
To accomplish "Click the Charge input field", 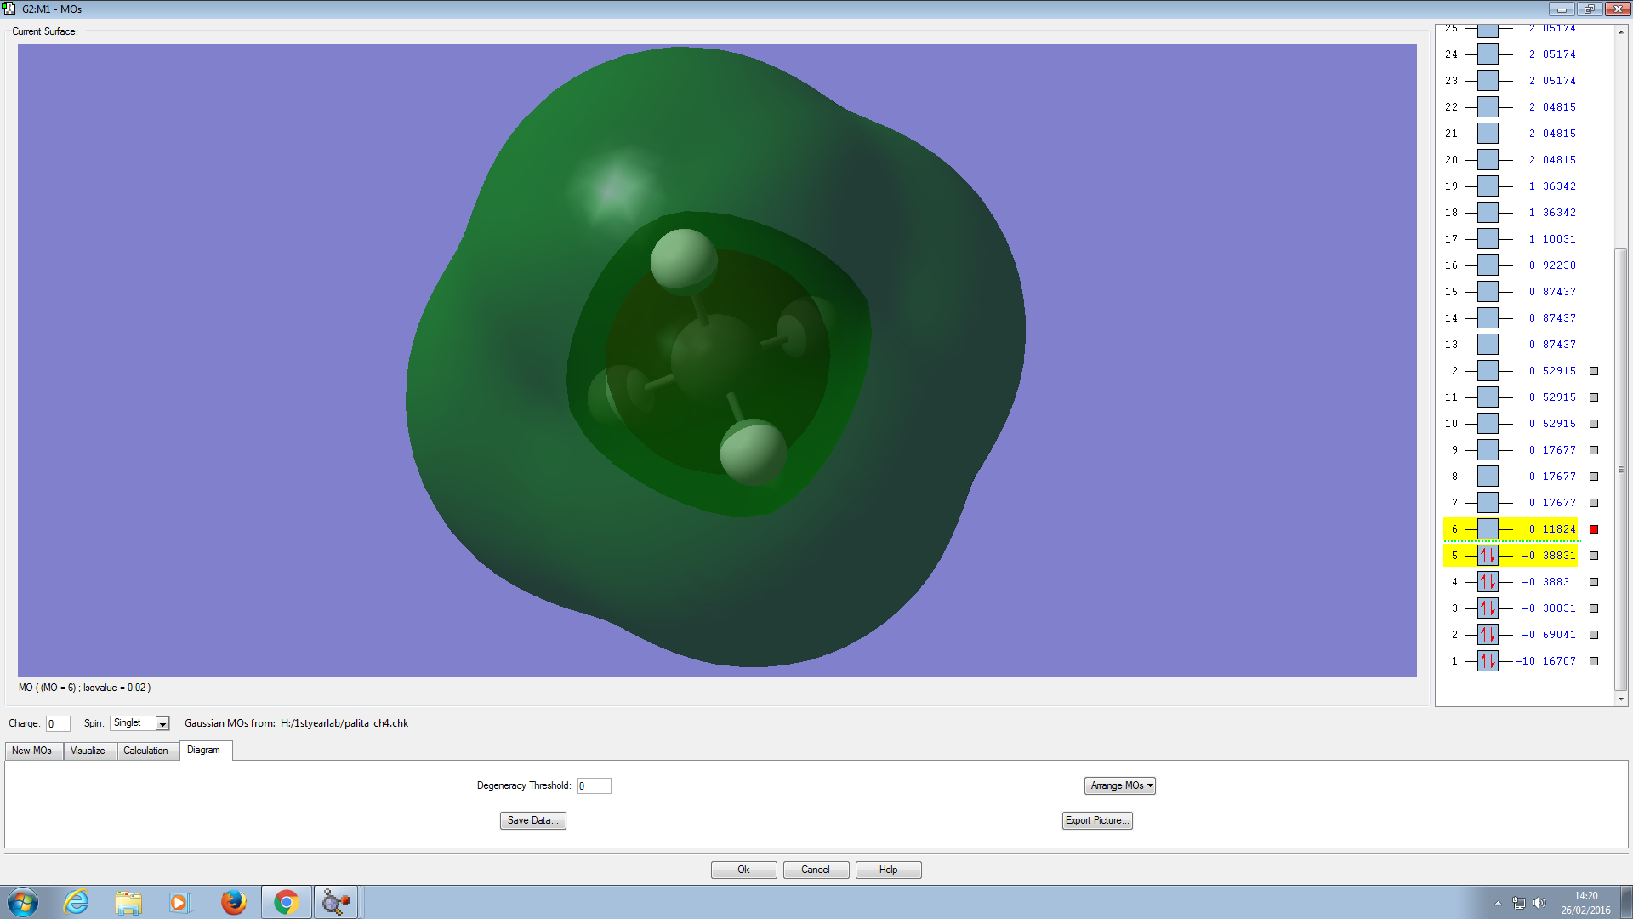I will coord(58,723).
